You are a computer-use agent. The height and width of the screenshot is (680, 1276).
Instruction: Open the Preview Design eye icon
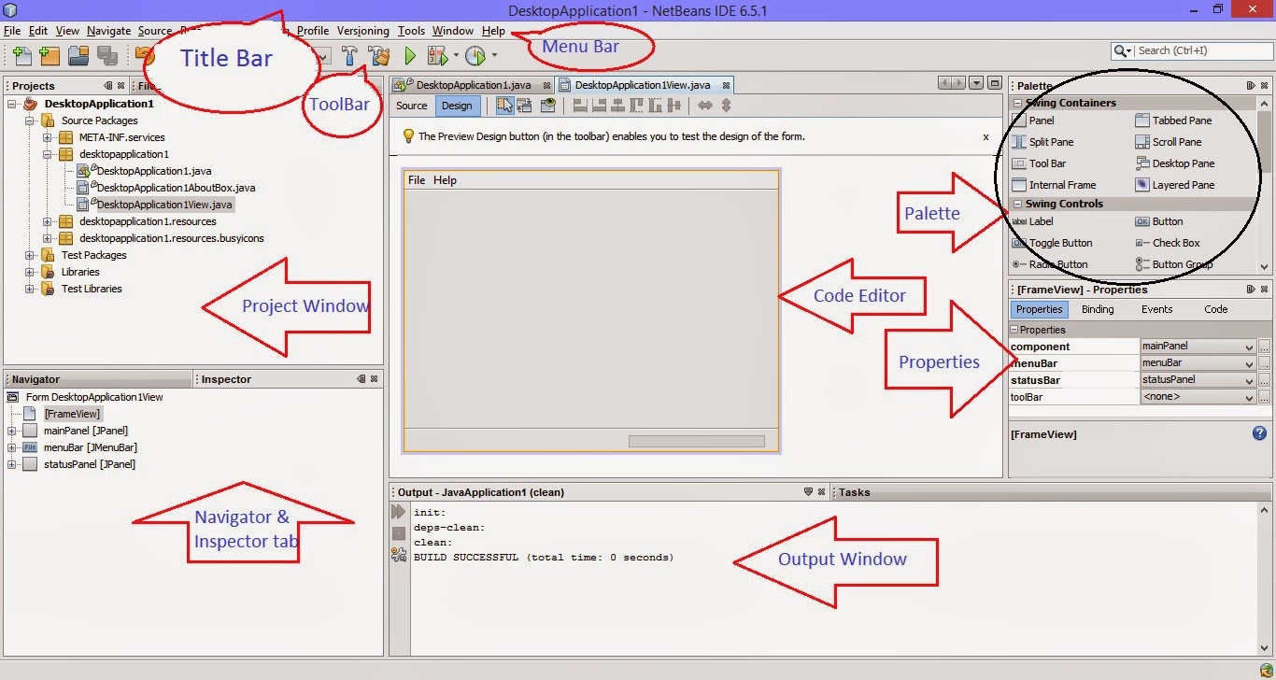549,106
